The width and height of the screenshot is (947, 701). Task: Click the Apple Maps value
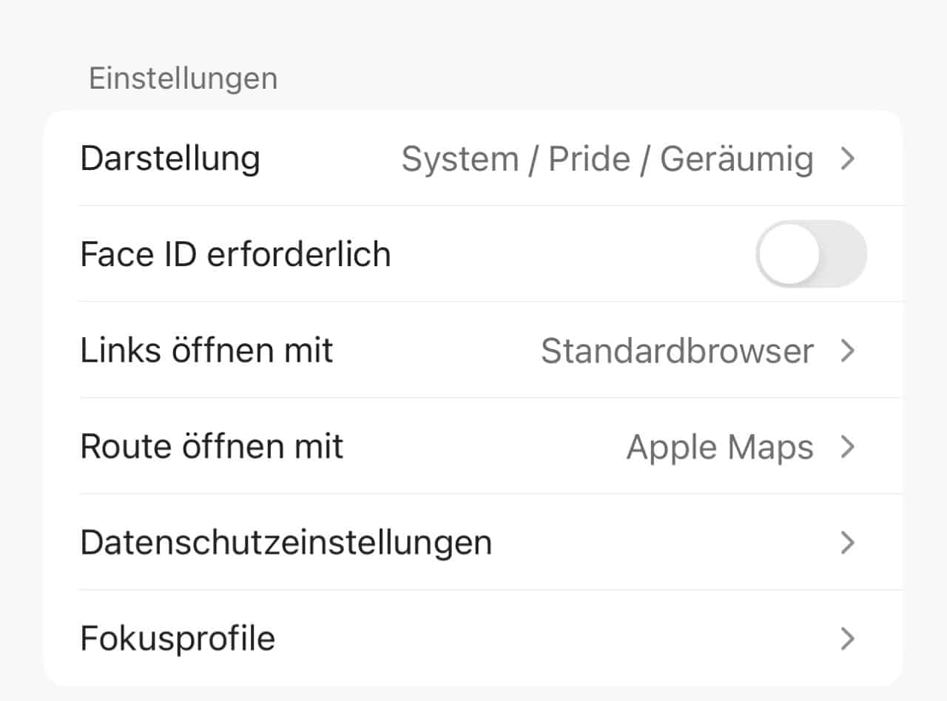click(x=720, y=447)
